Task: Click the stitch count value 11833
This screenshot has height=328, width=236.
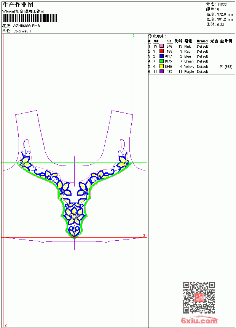Action: (222, 5)
